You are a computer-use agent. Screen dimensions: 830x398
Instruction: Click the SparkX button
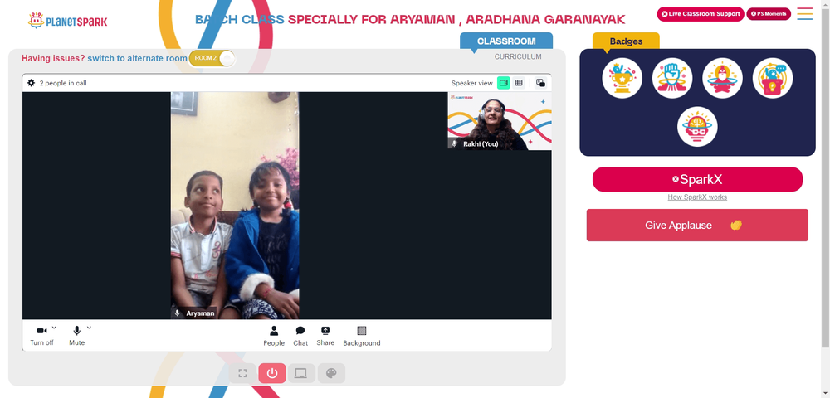pyautogui.click(x=697, y=179)
